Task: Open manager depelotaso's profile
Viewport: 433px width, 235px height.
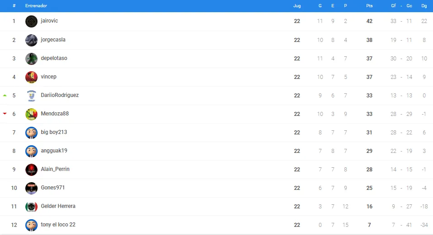Action: [54, 58]
